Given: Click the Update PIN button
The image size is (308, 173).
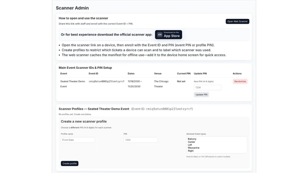Looking at the screenshot, I should point(201,95).
